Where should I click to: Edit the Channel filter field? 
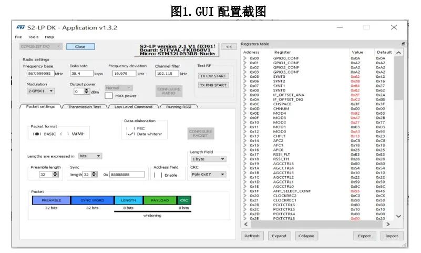(167, 73)
